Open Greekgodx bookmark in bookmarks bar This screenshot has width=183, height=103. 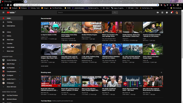tap(13, 8)
